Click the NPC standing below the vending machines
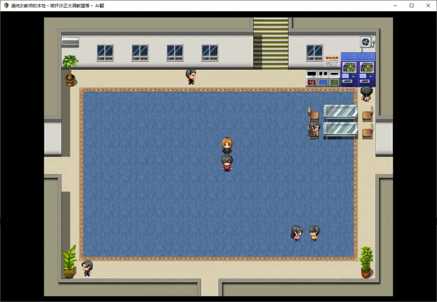 point(366,93)
